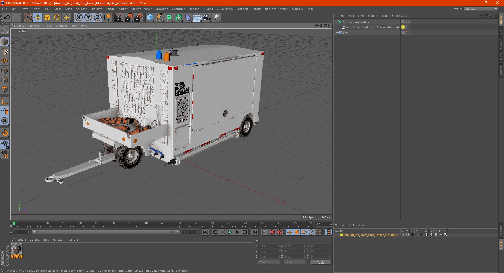
Task: Add a Cube primitive object
Action: pyautogui.click(x=150, y=18)
